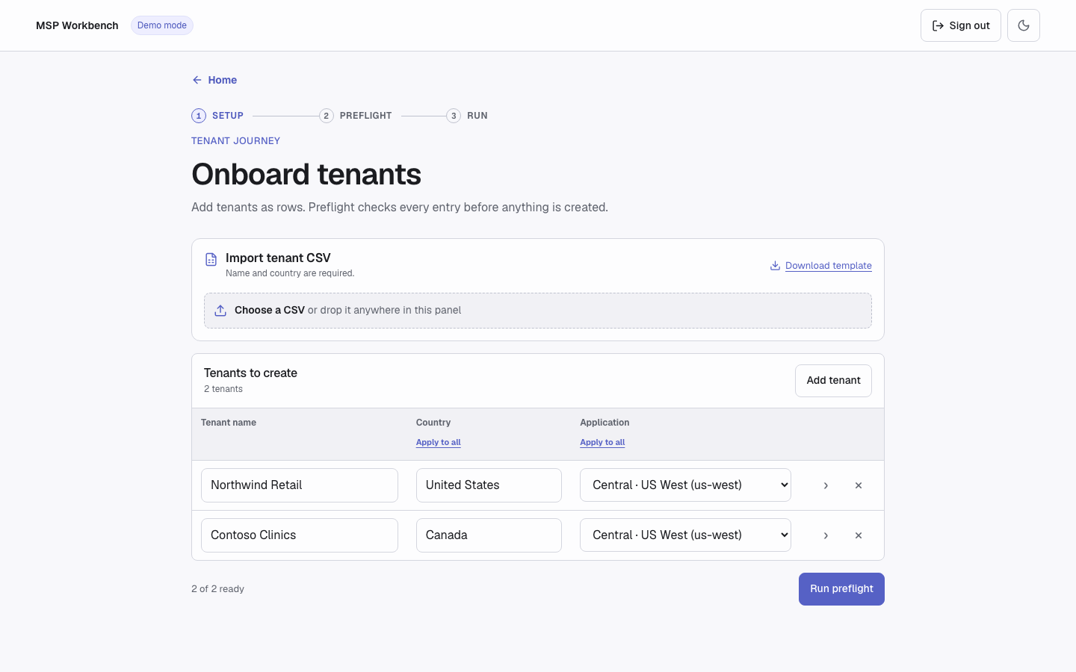The image size is (1076, 672).
Task: Click the "TENANT JOURNEY" label
Action: click(x=235, y=141)
